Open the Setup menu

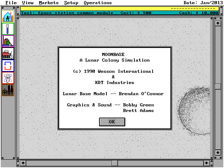(x=71, y=3)
